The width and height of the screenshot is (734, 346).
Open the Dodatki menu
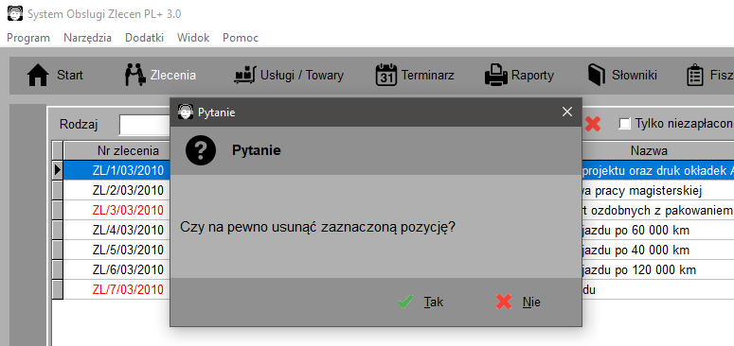pos(144,38)
